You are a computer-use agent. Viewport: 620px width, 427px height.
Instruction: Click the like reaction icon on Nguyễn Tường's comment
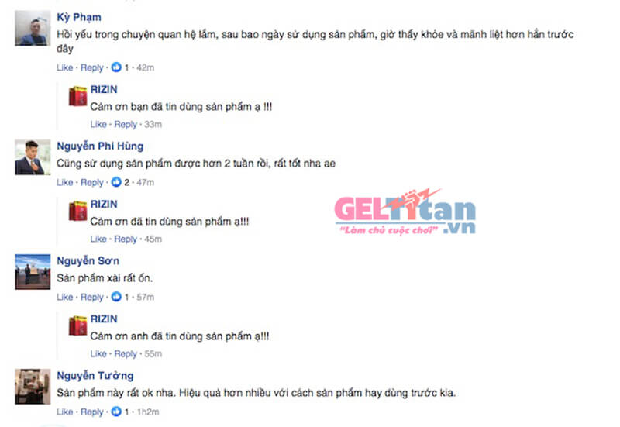click(116, 412)
